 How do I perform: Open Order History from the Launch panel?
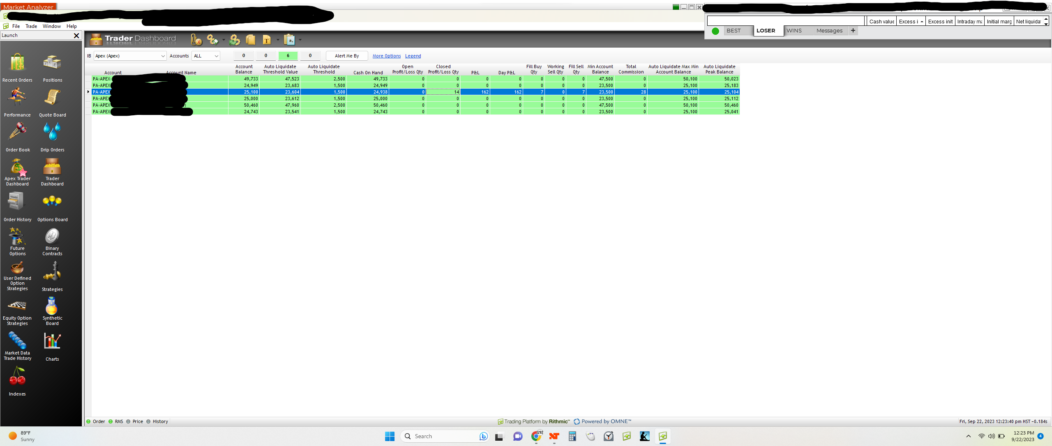tap(17, 207)
